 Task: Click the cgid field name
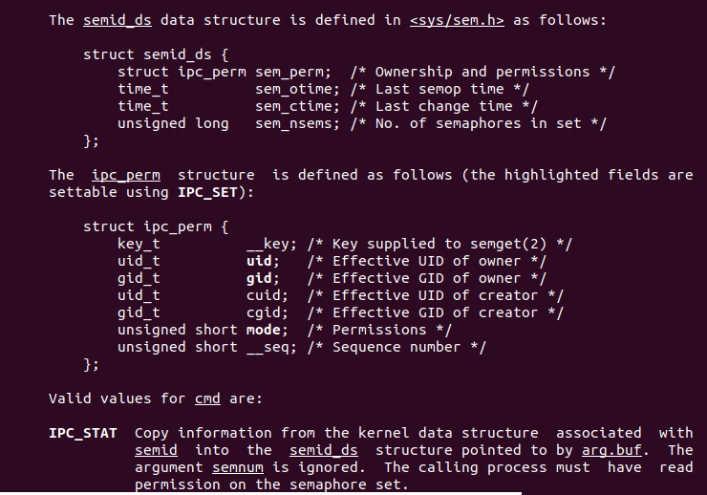pos(263,312)
